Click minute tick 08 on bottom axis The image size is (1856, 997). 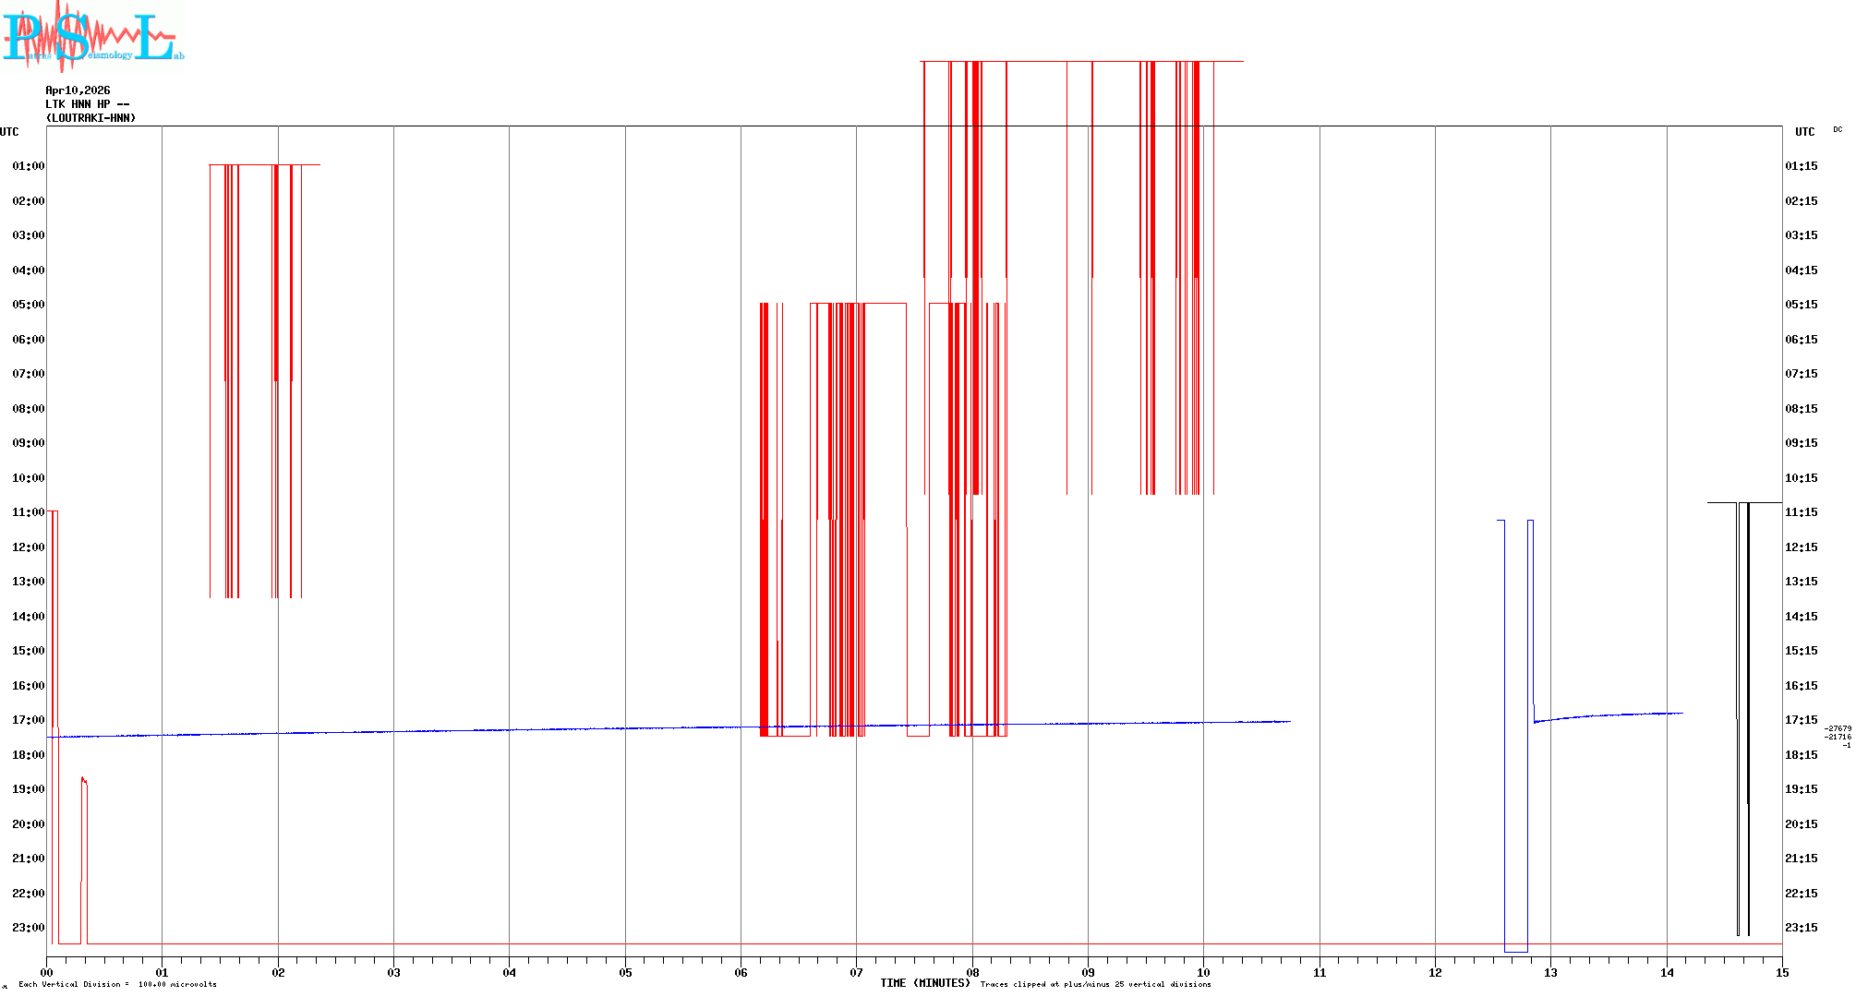[x=972, y=972]
